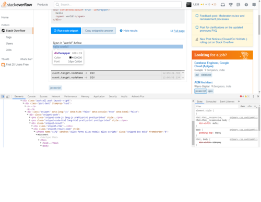Switch to the Console tab
Image resolution: width=261 pixels, height=202 pixels.
click(31, 96)
